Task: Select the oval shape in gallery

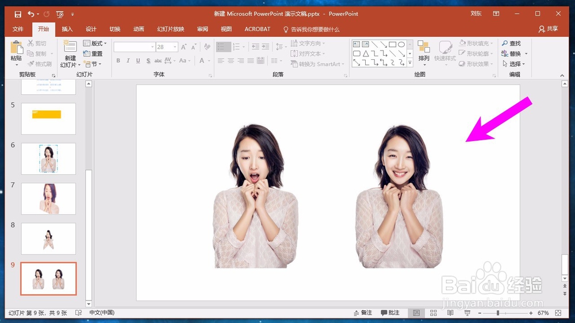Action: (401, 44)
